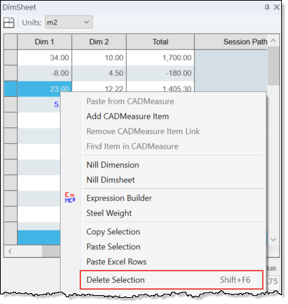Click Copy Selection in context menu
Screen dimensions: 288x304
click(113, 232)
